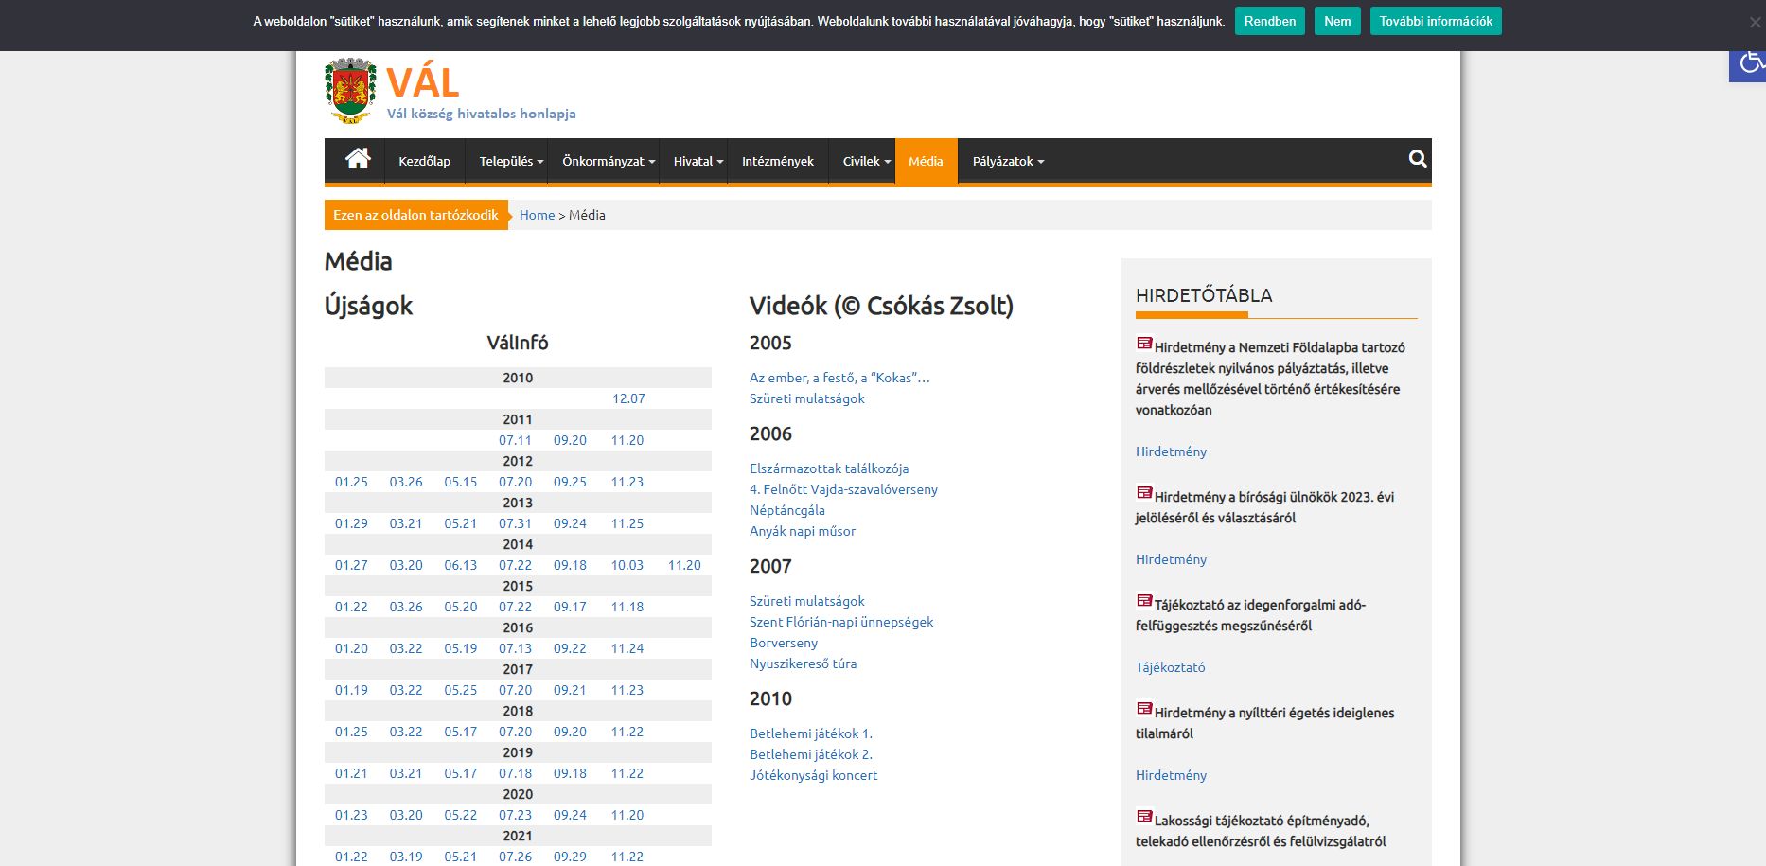
Task: Open 2007 Szüreti mulatságok video
Action: [807, 601]
